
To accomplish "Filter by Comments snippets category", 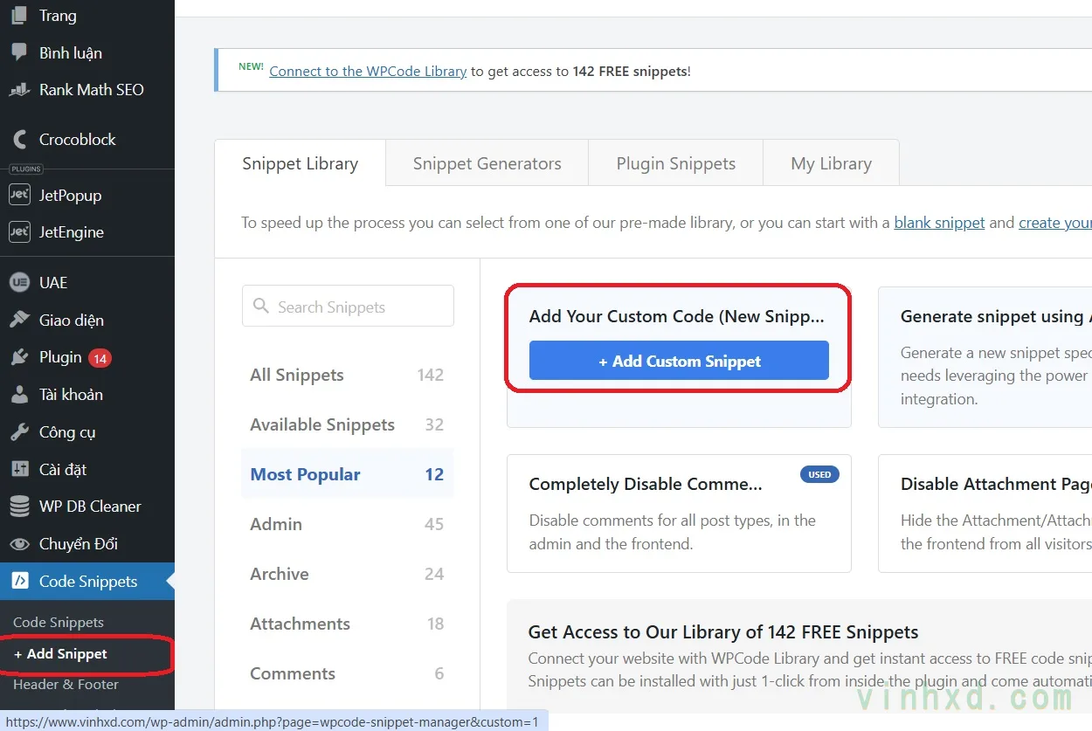I will [347, 673].
